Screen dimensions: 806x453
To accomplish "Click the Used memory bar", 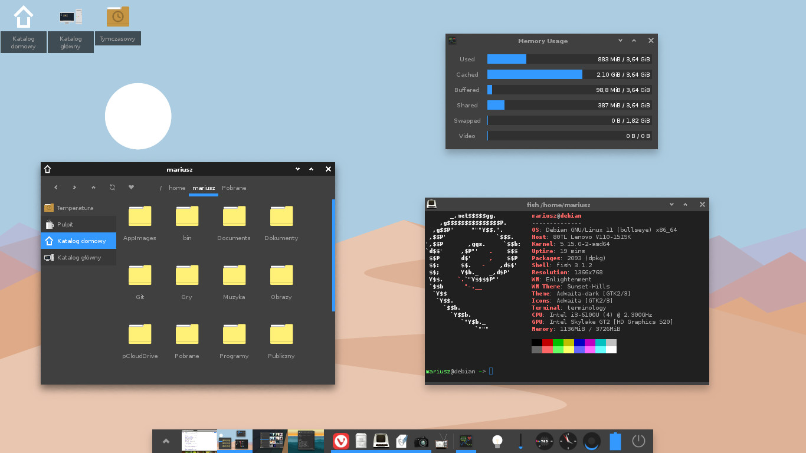I will [x=569, y=59].
